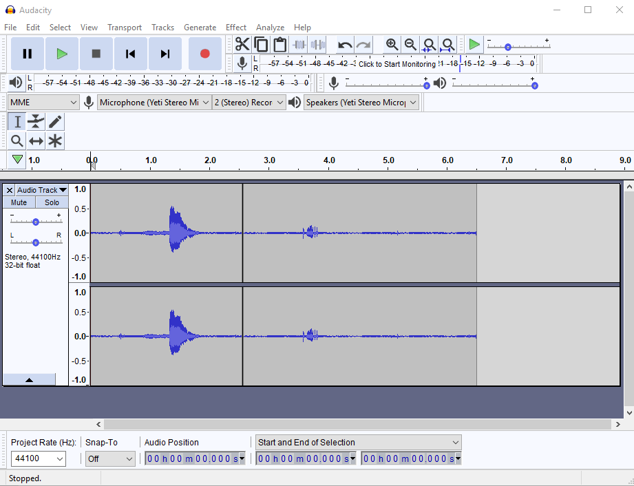Viewport: 634px width, 486px height.
Task: Open the Project Rate 44100 dropdown
Action: click(x=39, y=458)
